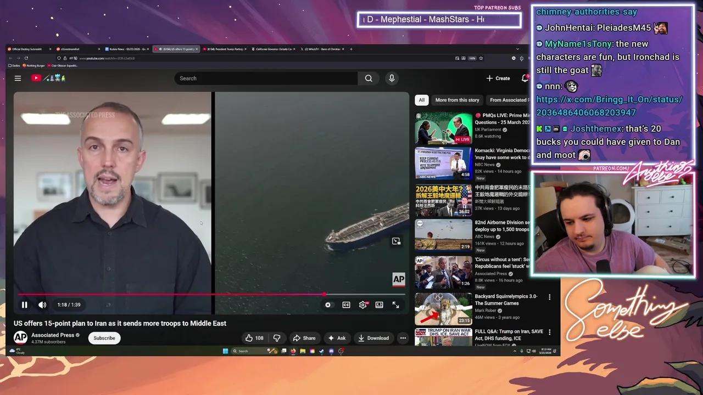The height and width of the screenshot is (395, 703).
Task: Click the AP picture-in-picture overlay icon
Action: click(396, 241)
